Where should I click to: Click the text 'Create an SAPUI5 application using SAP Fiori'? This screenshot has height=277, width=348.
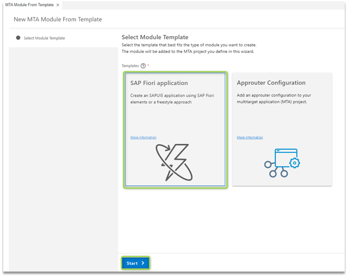click(172, 96)
